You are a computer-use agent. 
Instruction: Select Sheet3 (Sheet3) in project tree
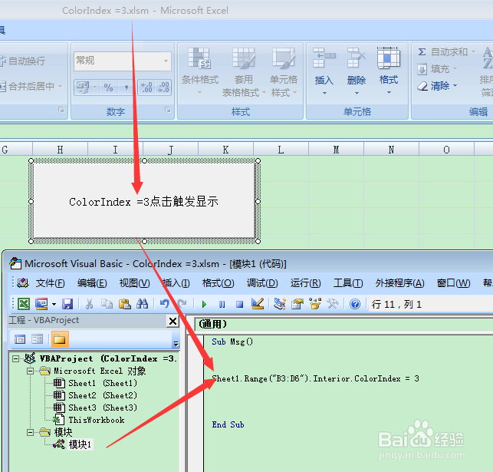(103, 408)
